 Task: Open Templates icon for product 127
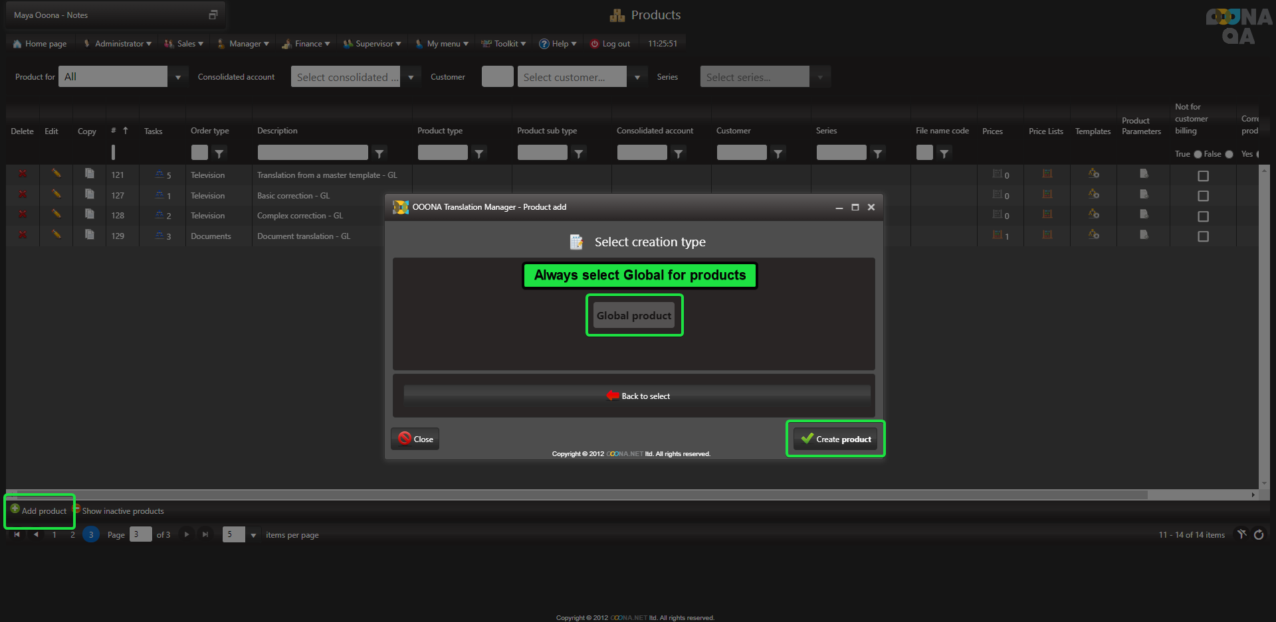point(1093,194)
